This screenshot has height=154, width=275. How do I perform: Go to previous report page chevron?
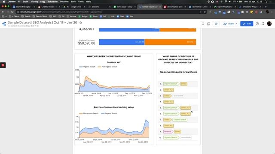[9, 26]
